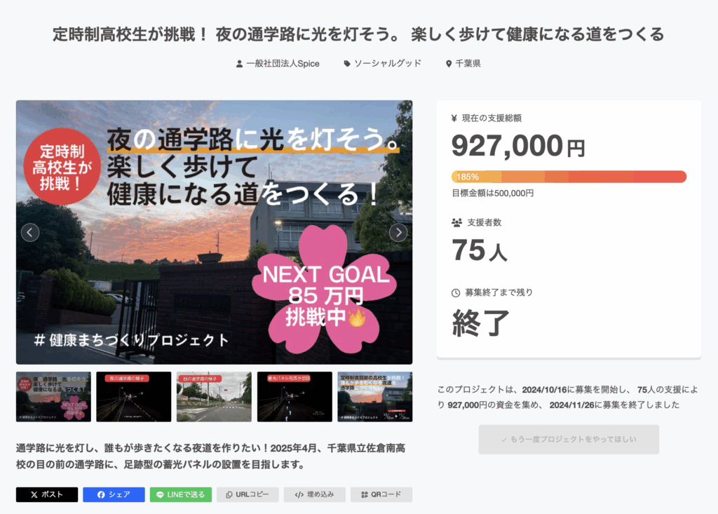Click the 千葉県 location link
718x514 pixels.
pyautogui.click(x=463, y=64)
